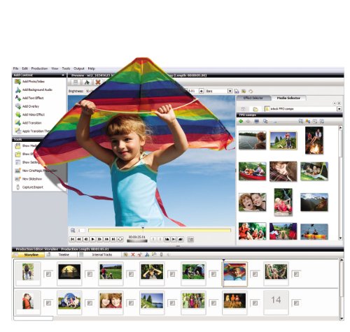The height and width of the screenshot is (332, 350).
Task: Click the Add Text Effect icon
Action: pos(18,98)
